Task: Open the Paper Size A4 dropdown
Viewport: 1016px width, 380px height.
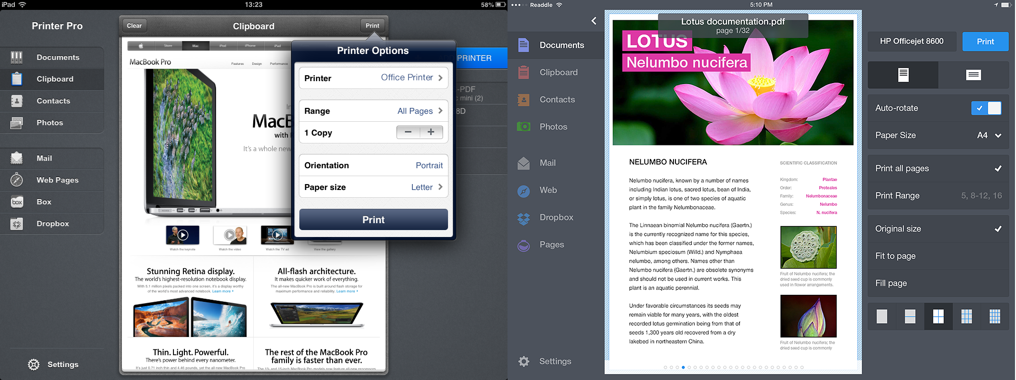Action: [989, 135]
